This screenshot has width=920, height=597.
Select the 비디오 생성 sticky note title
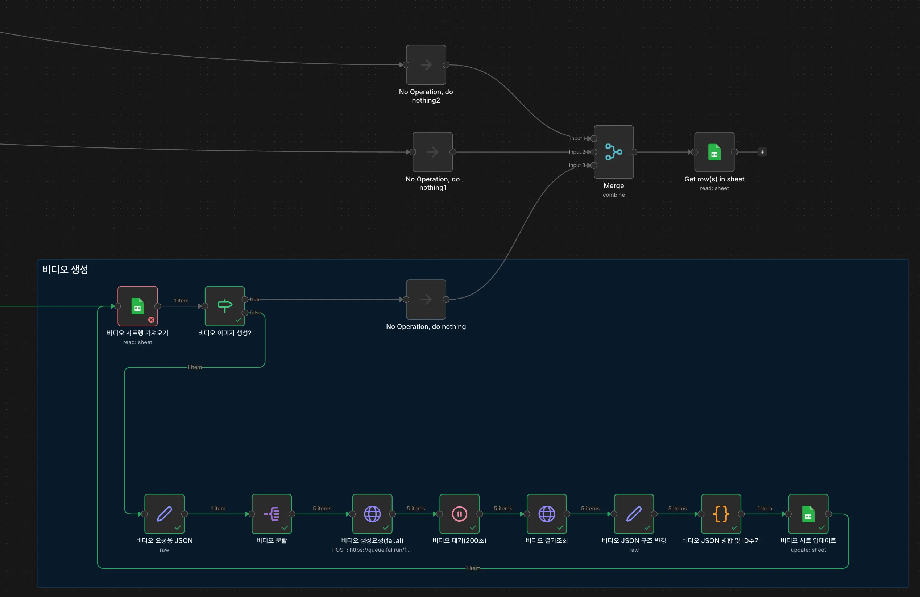point(65,269)
